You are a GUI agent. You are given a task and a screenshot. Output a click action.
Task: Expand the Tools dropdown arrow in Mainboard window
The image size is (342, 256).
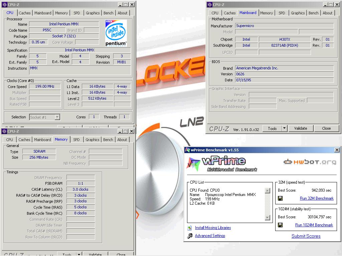284,128
